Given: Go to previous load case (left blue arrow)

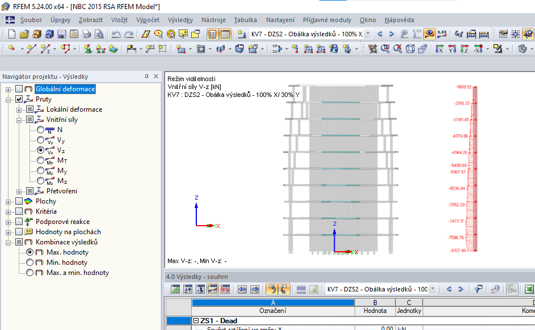Looking at the screenshot, I should [380, 34].
